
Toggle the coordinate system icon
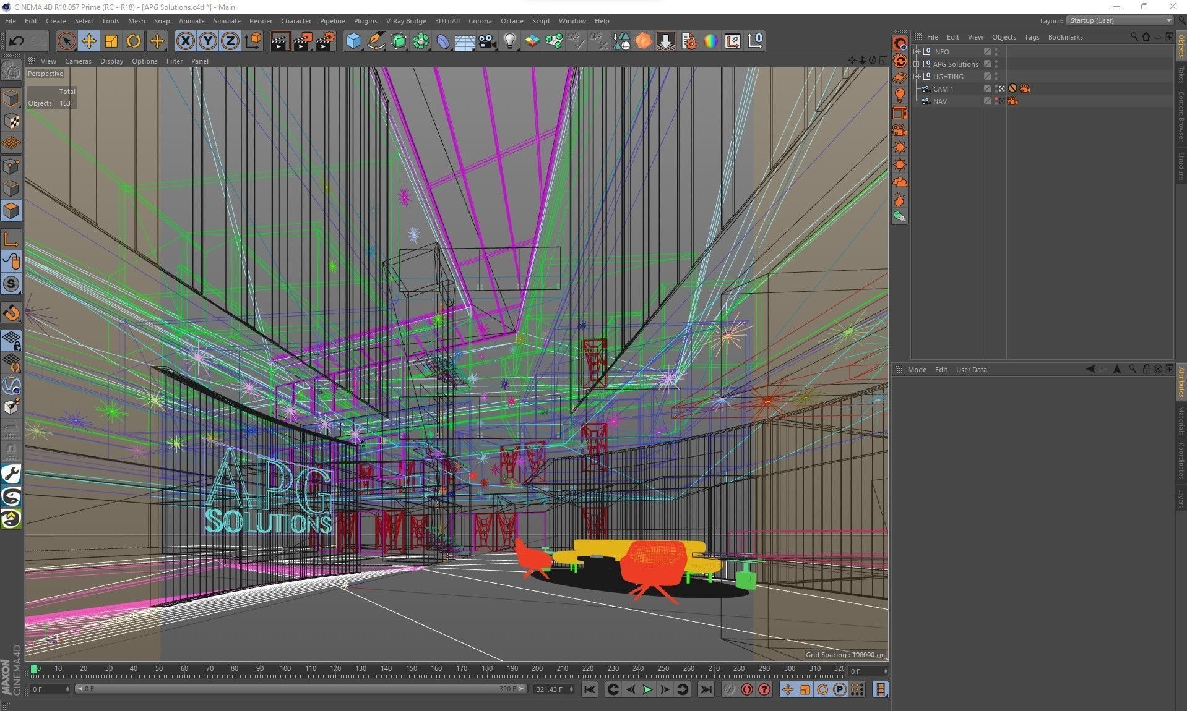pos(253,41)
